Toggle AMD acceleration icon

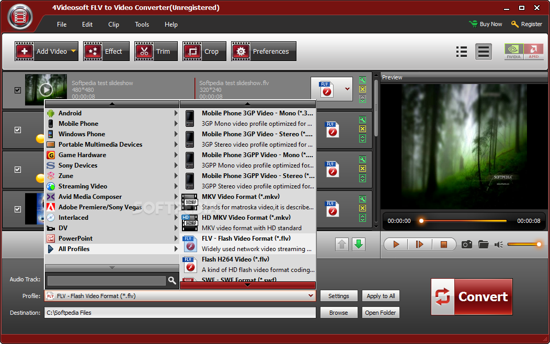coord(533,52)
